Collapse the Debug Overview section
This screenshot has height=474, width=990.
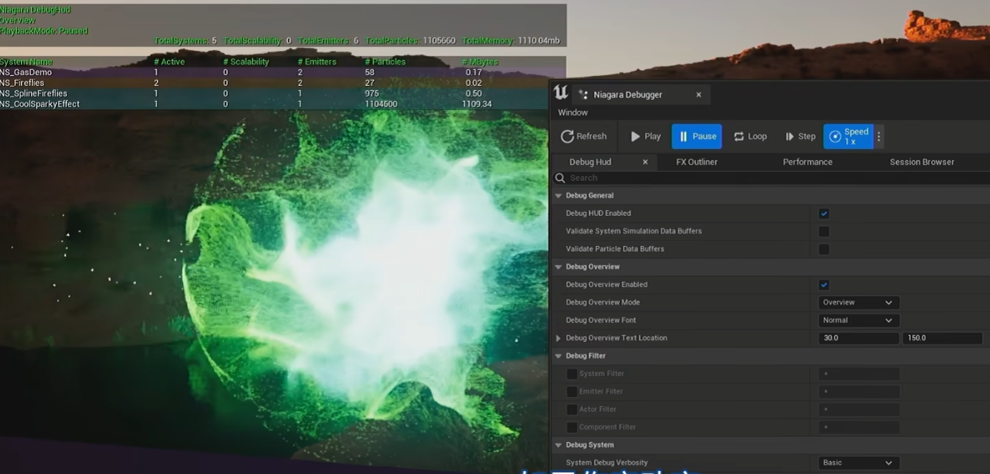(x=558, y=267)
